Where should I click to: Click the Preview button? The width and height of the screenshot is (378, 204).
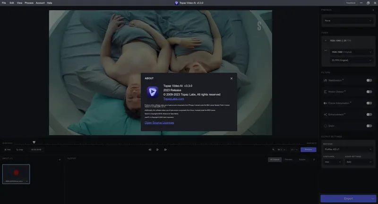(309, 149)
